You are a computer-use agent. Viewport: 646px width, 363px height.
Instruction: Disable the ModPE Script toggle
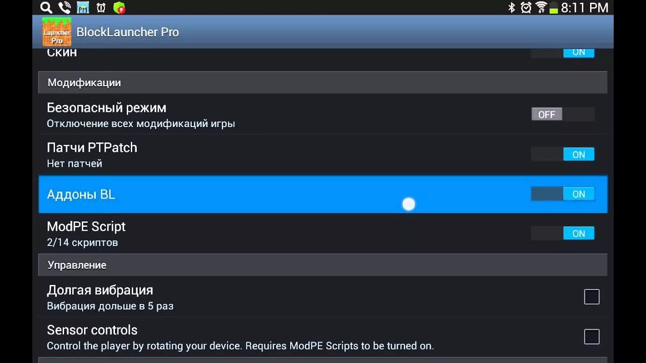coord(563,233)
